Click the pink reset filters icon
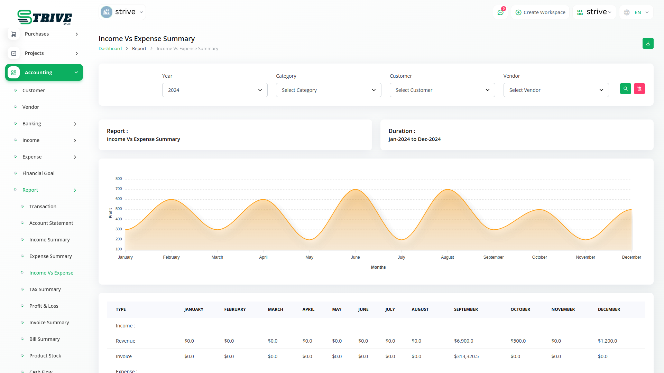The height and width of the screenshot is (373, 664). tap(639, 89)
